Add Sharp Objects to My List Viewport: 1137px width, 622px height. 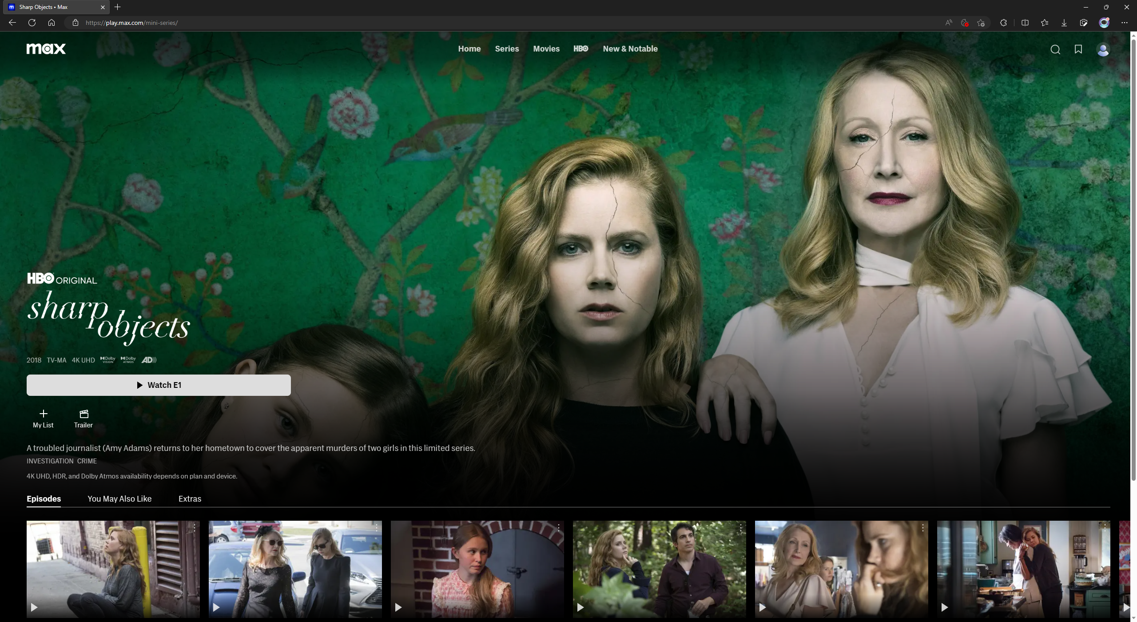(43, 419)
